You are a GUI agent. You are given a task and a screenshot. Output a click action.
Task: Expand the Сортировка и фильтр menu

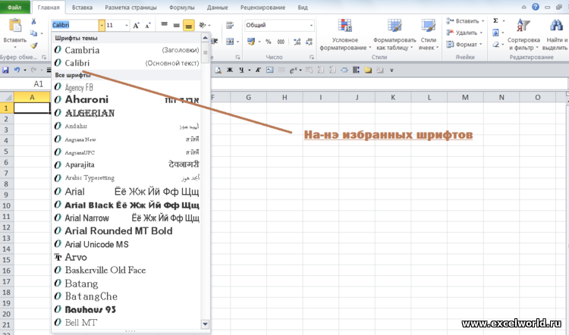click(x=523, y=35)
